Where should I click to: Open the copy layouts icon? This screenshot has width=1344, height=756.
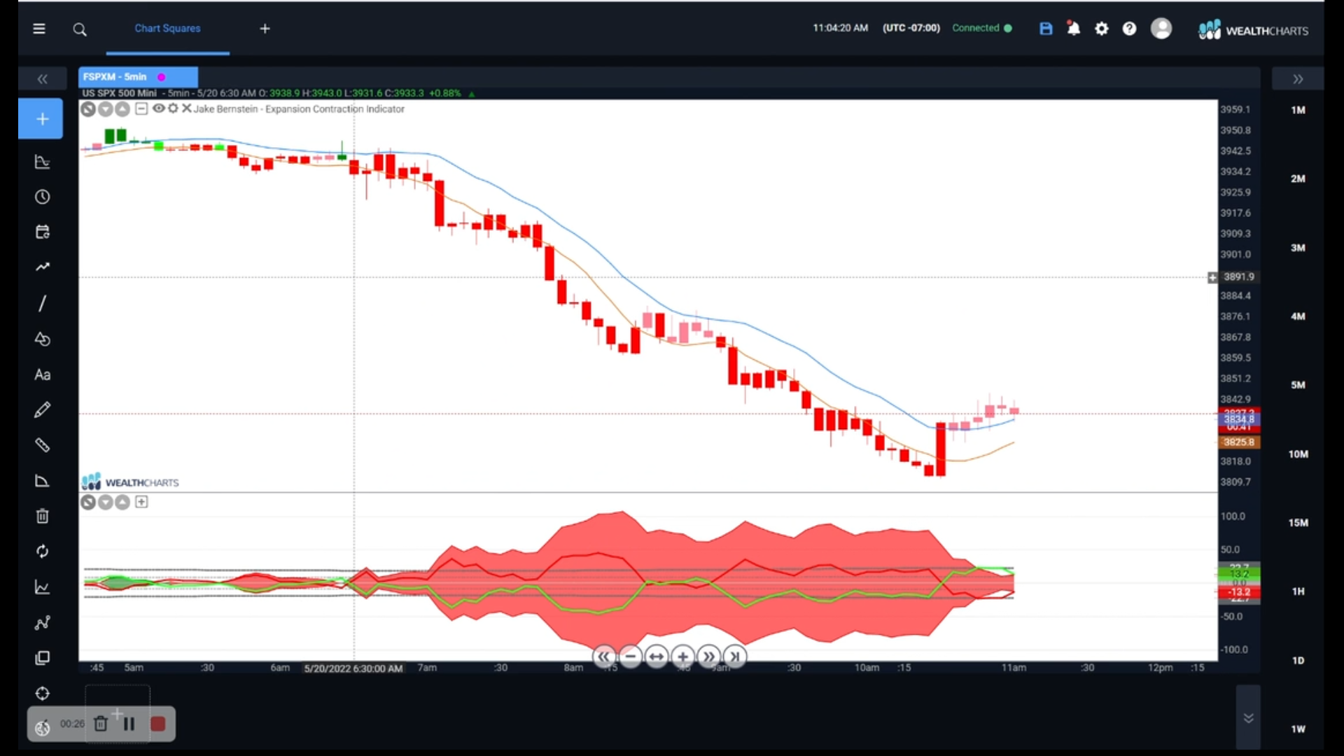click(x=43, y=658)
